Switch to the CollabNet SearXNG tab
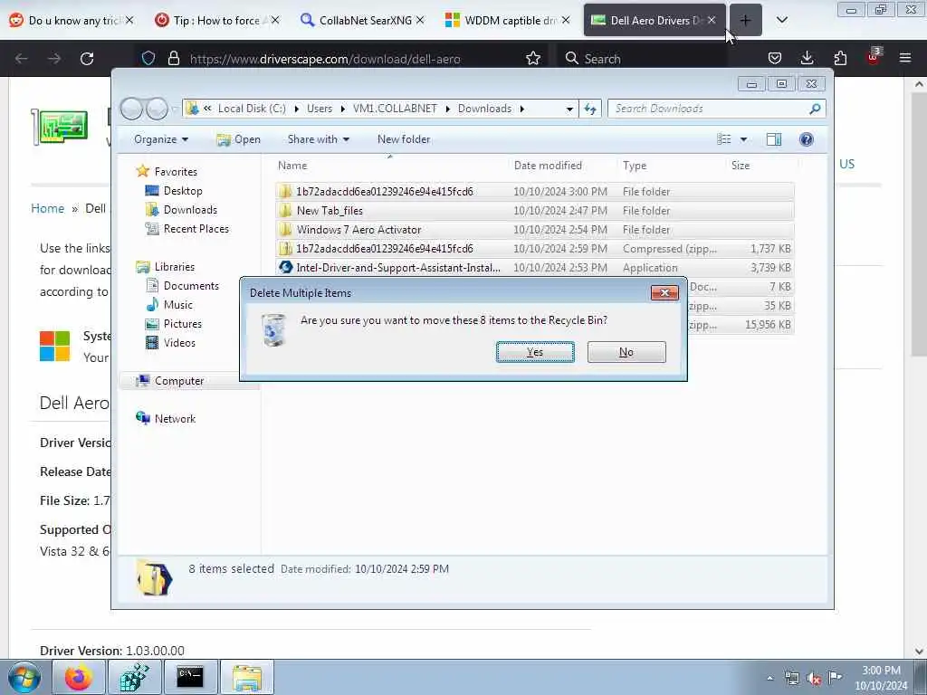This screenshot has width=927, height=695. (x=362, y=21)
